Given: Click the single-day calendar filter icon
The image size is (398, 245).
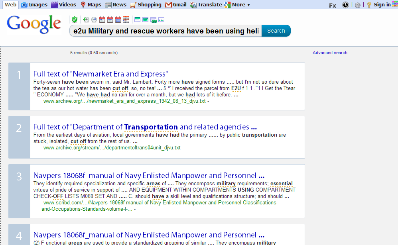Looking at the screenshot, I should coord(102,20).
